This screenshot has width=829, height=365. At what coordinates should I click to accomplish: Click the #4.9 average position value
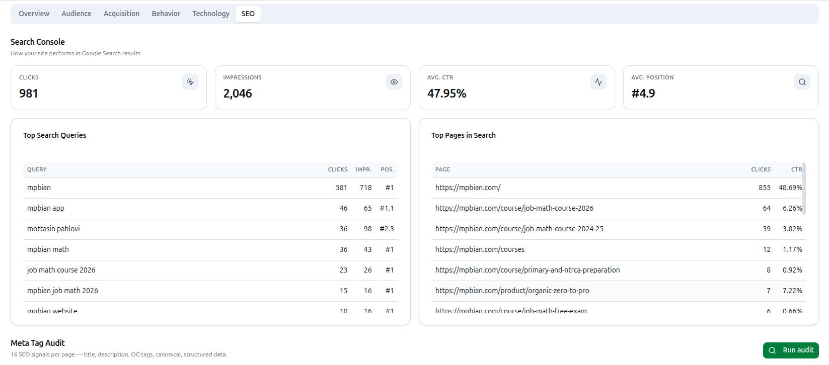[643, 94]
